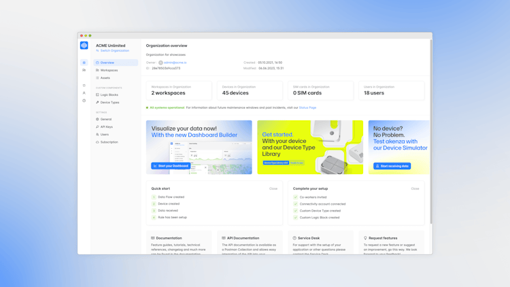Click the Device Type Library v1.0 badge
This screenshot has height=287, width=510.
pyautogui.click(x=276, y=163)
